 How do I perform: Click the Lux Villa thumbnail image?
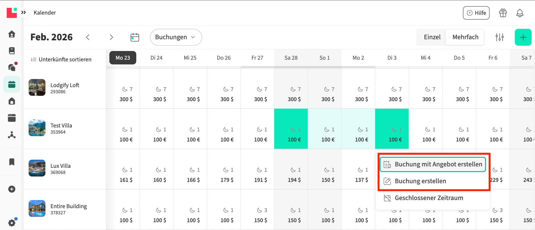37,168
